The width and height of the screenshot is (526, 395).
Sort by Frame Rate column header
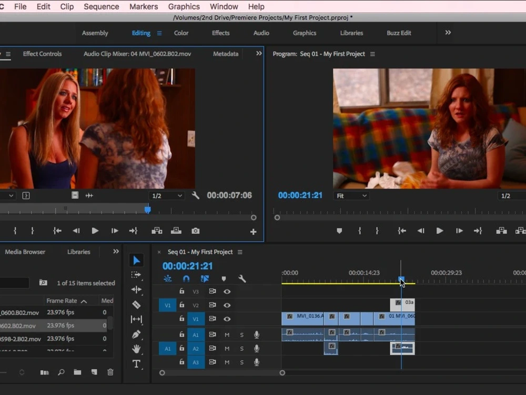point(66,301)
